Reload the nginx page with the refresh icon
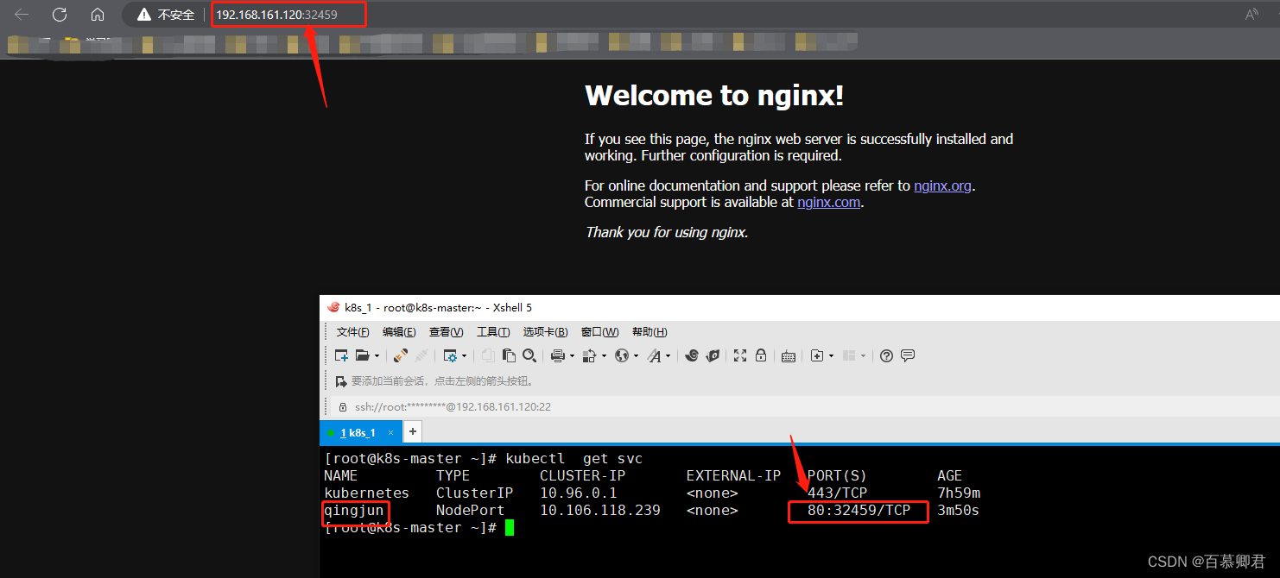The height and width of the screenshot is (578, 1280). coord(59,14)
